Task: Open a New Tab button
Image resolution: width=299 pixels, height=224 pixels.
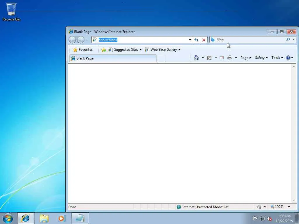Action: pos(161,58)
